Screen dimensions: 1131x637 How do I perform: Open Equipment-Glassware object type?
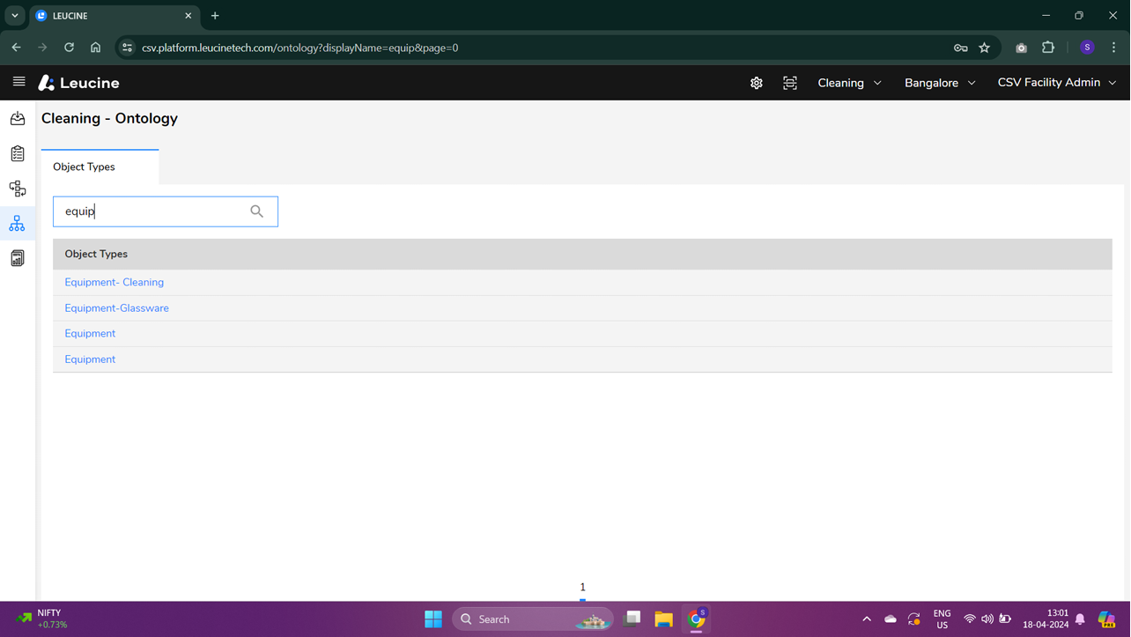tap(117, 308)
